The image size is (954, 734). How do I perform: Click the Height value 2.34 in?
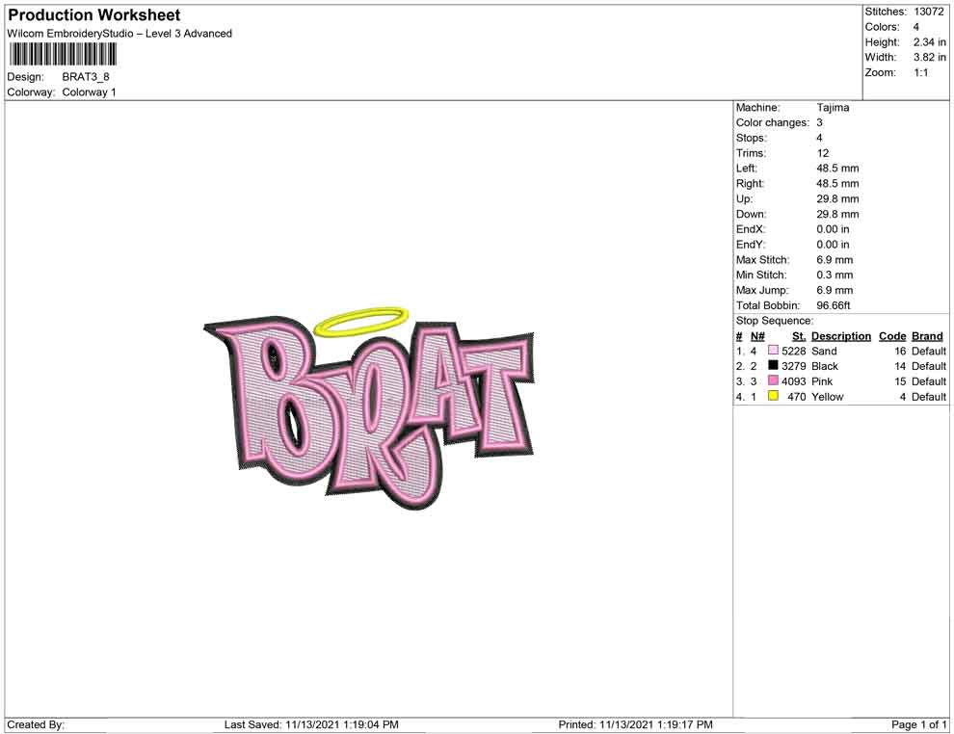(930, 42)
